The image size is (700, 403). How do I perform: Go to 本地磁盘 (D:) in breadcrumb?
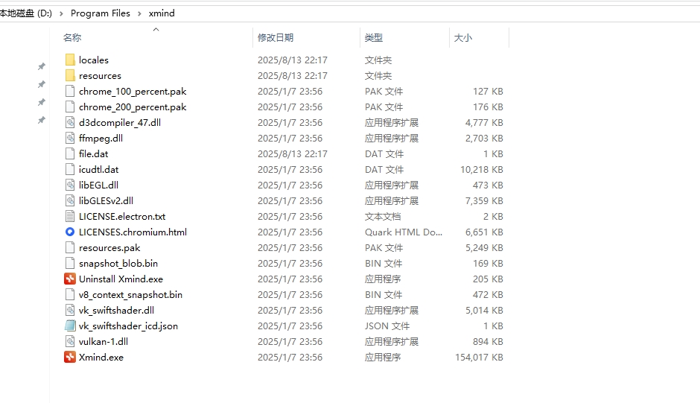pos(26,13)
